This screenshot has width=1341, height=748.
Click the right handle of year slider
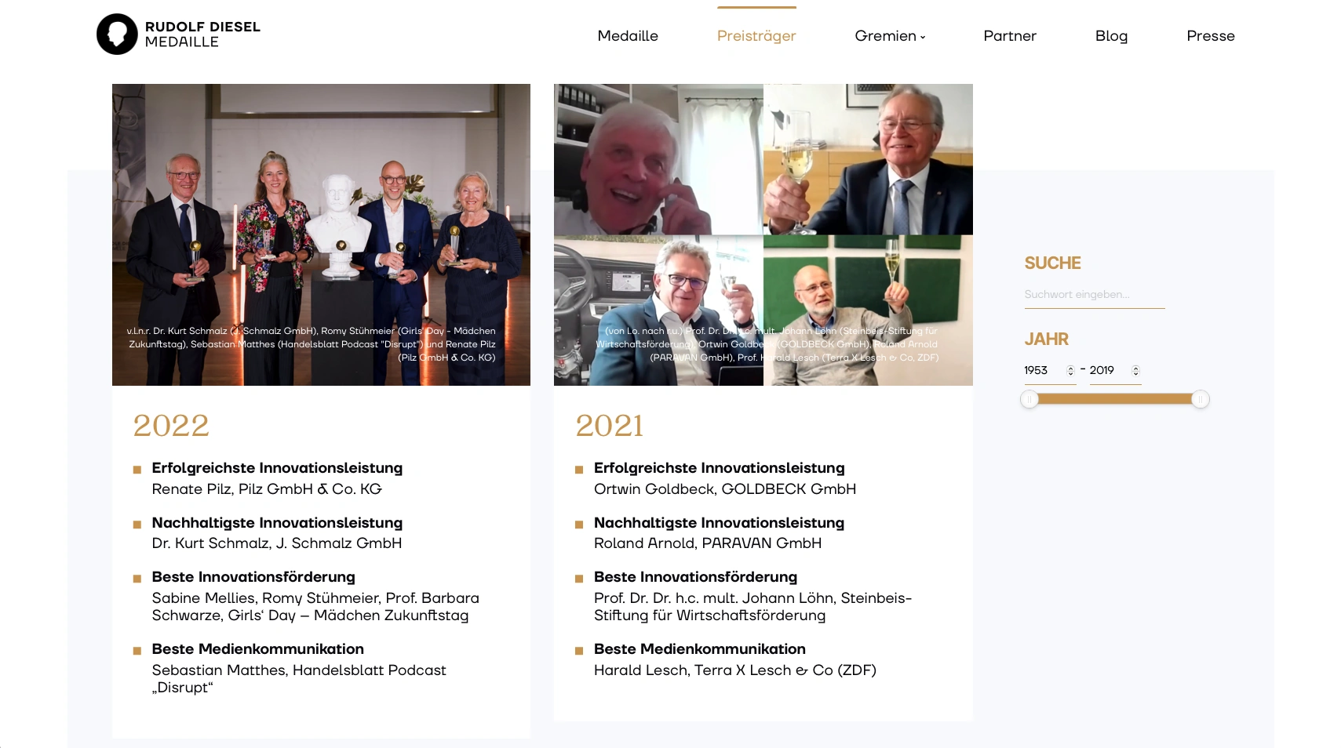[x=1201, y=399]
